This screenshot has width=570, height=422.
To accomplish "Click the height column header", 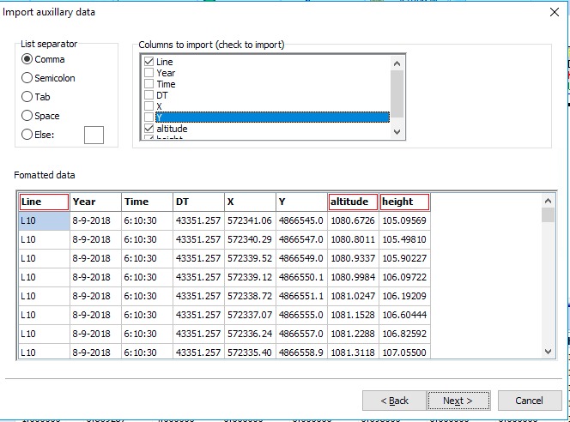I will 404,202.
